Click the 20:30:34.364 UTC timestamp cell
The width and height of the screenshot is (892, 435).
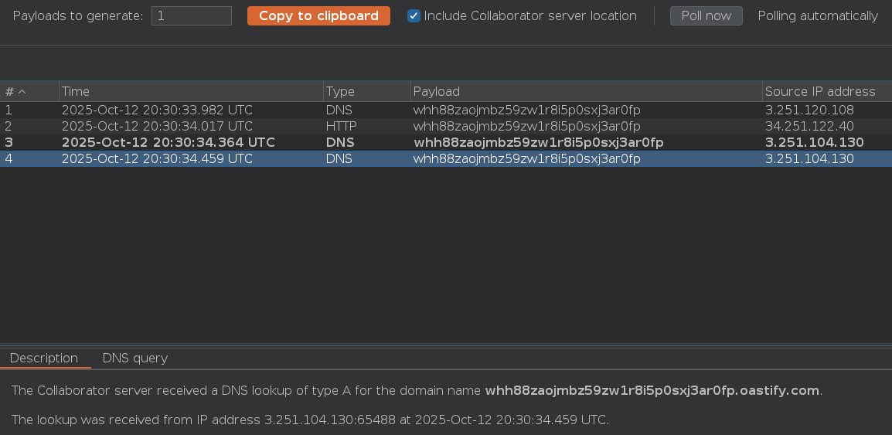pos(168,143)
